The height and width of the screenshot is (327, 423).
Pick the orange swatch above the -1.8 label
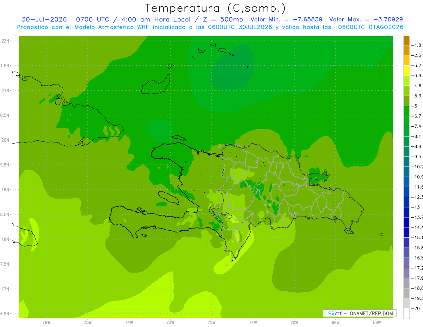point(406,40)
